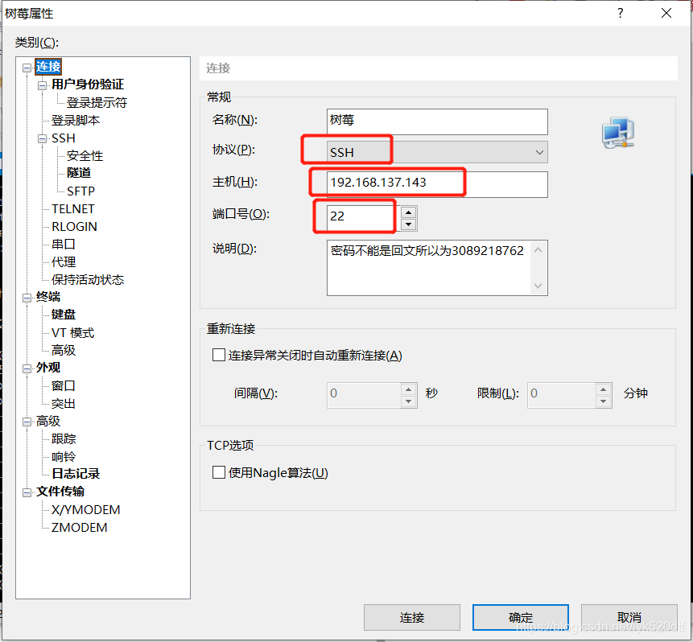
Task: Click the 连接 button
Action: click(x=412, y=617)
